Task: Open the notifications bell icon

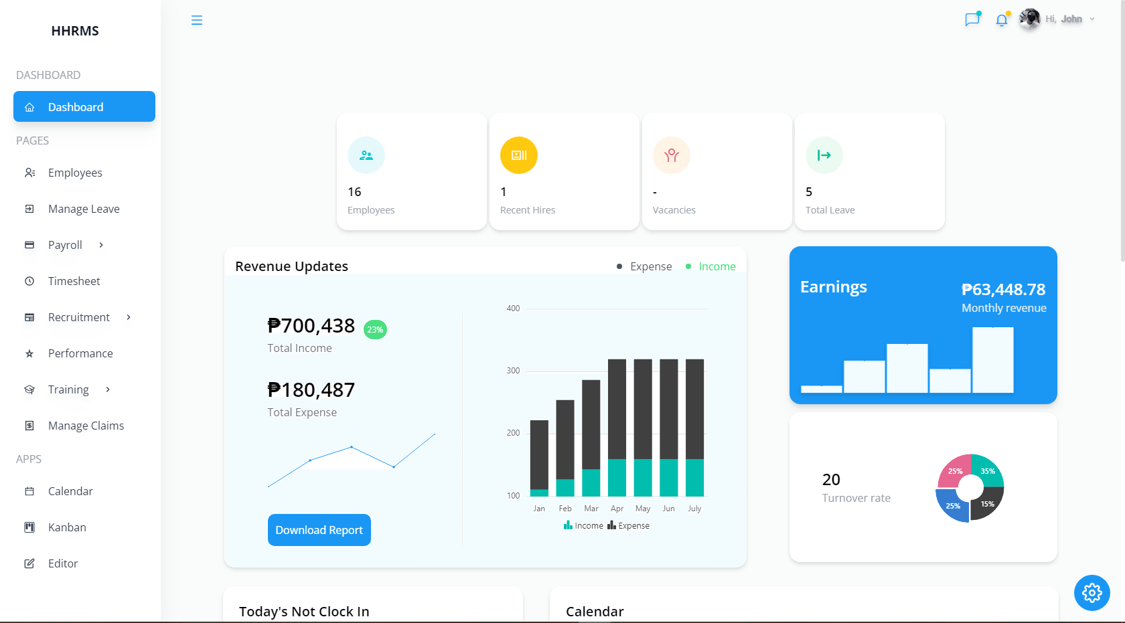Action: (x=1002, y=20)
